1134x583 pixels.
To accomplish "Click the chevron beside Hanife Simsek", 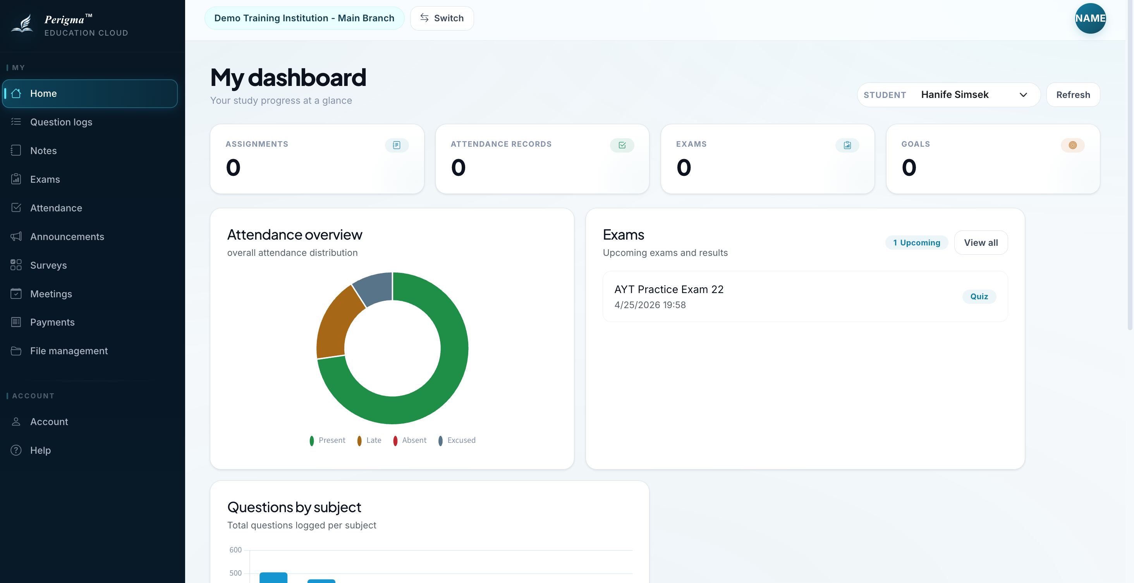I will (1023, 95).
